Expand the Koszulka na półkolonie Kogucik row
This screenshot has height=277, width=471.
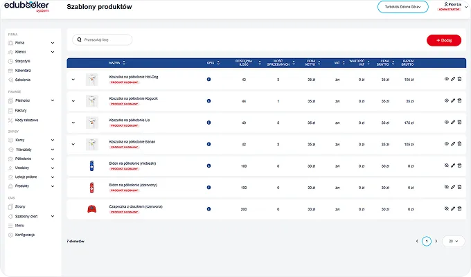point(73,101)
